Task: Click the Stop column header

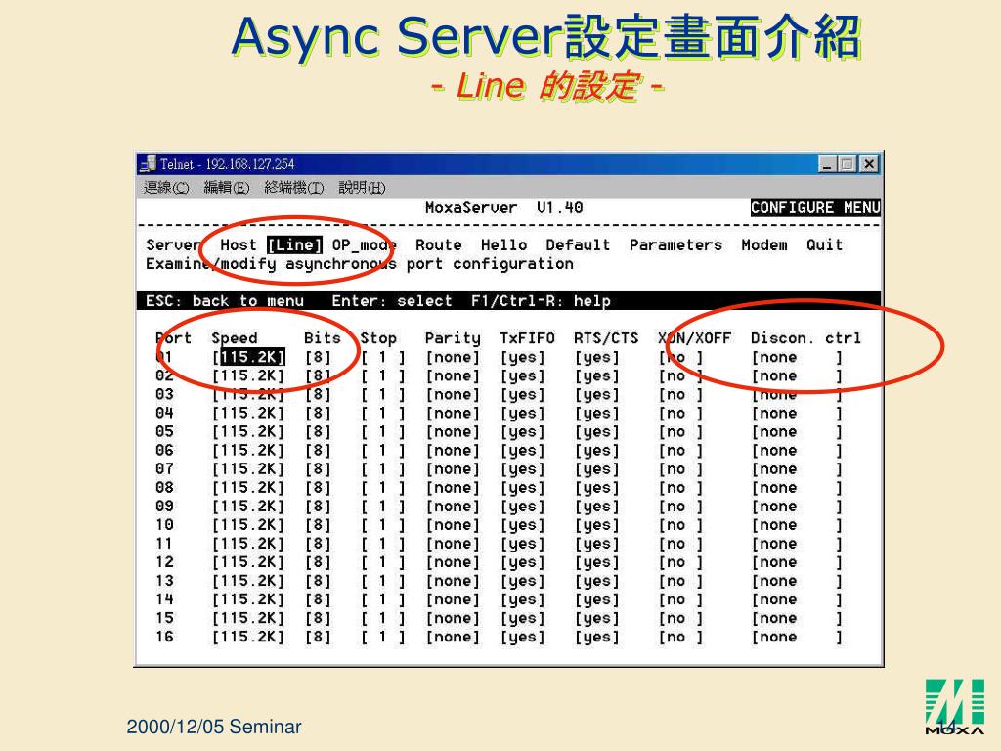Action: [378, 338]
